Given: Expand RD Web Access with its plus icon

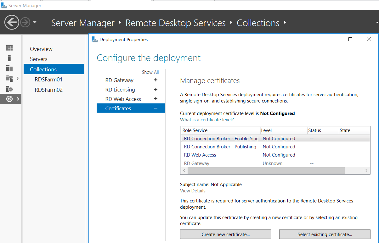Looking at the screenshot, I should pos(156,99).
